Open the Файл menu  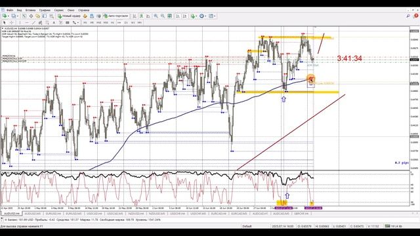pyautogui.click(x=10, y=10)
